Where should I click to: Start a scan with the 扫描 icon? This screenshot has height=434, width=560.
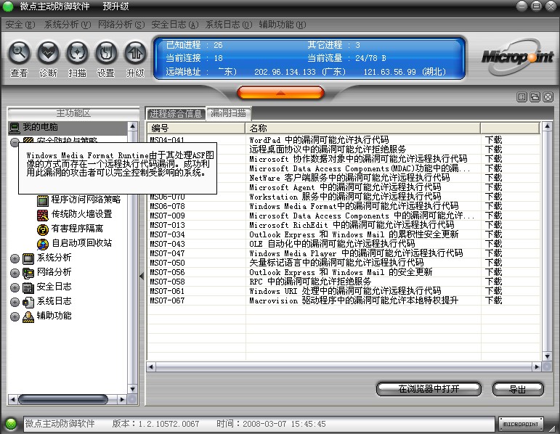(77, 53)
